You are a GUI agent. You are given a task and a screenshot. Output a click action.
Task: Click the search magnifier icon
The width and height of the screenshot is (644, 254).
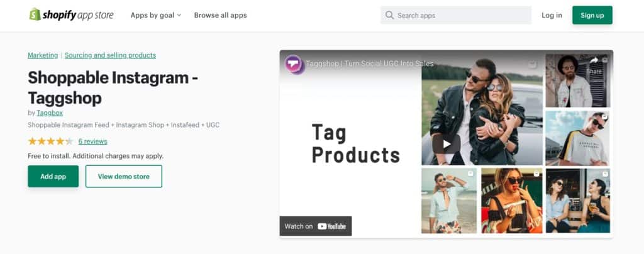tap(389, 15)
